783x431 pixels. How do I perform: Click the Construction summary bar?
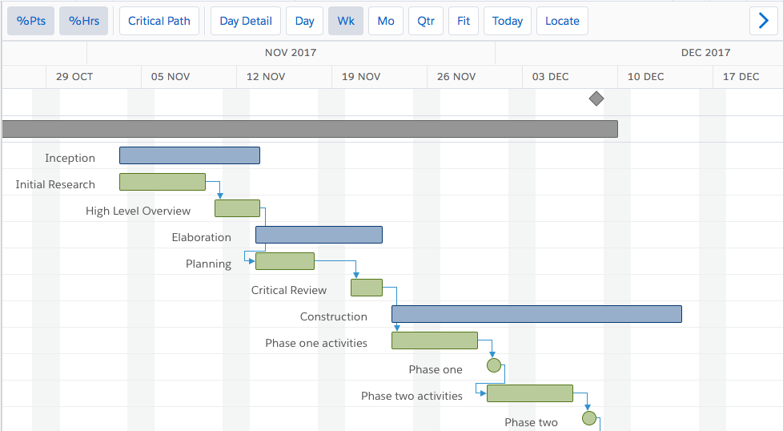tap(536, 314)
